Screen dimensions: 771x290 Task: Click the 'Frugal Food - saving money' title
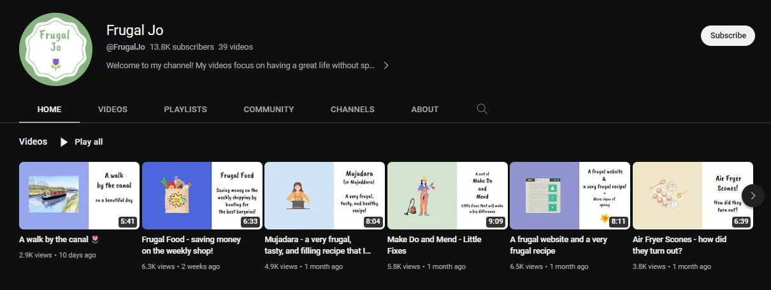[x=191, y=245]
